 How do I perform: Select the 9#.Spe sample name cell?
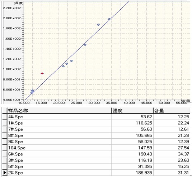[x=59, y=142]
